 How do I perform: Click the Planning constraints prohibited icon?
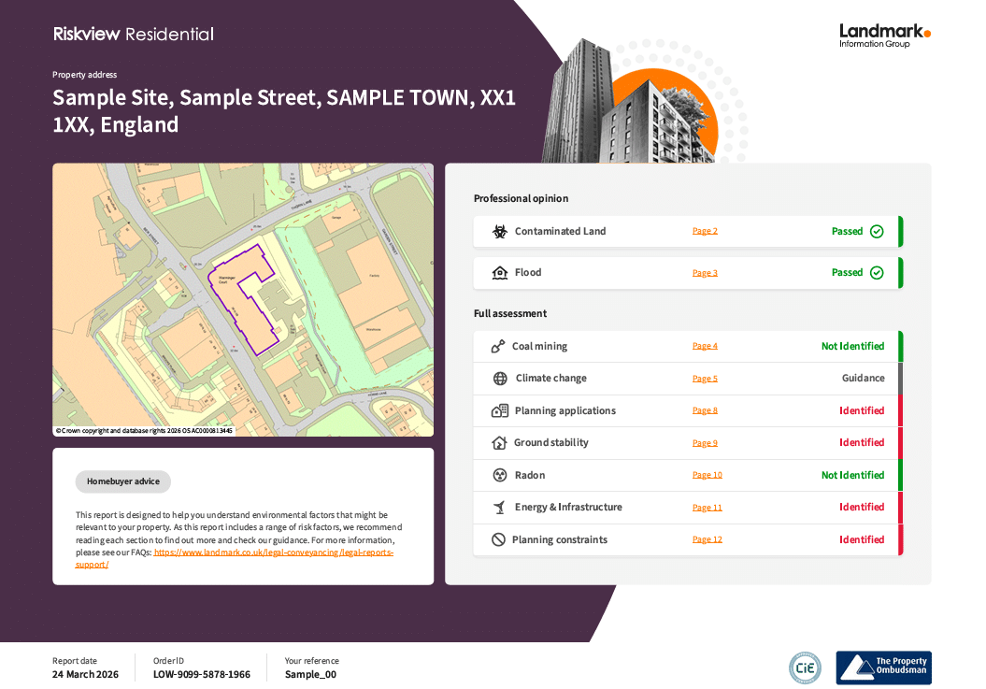click(x=499, y=539)
